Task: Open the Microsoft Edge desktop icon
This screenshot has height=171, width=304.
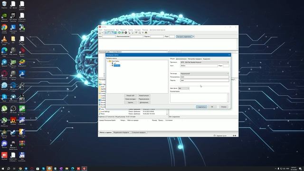Action: (4, 52)
